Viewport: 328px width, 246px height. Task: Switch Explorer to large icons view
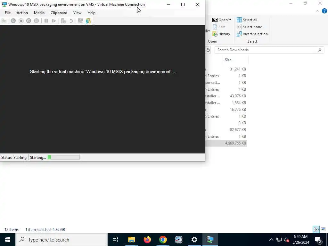(323, 229)
